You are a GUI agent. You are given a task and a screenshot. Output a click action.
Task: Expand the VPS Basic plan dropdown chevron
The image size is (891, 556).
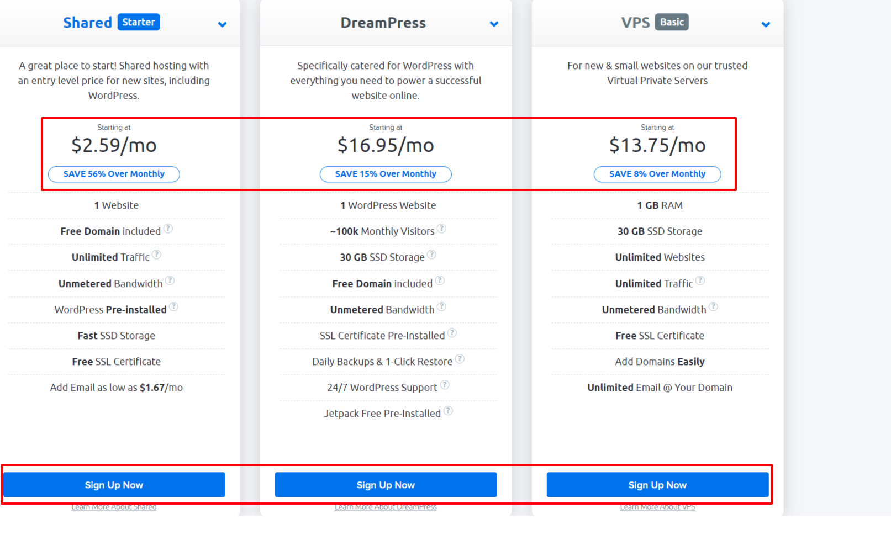[766, 24]
